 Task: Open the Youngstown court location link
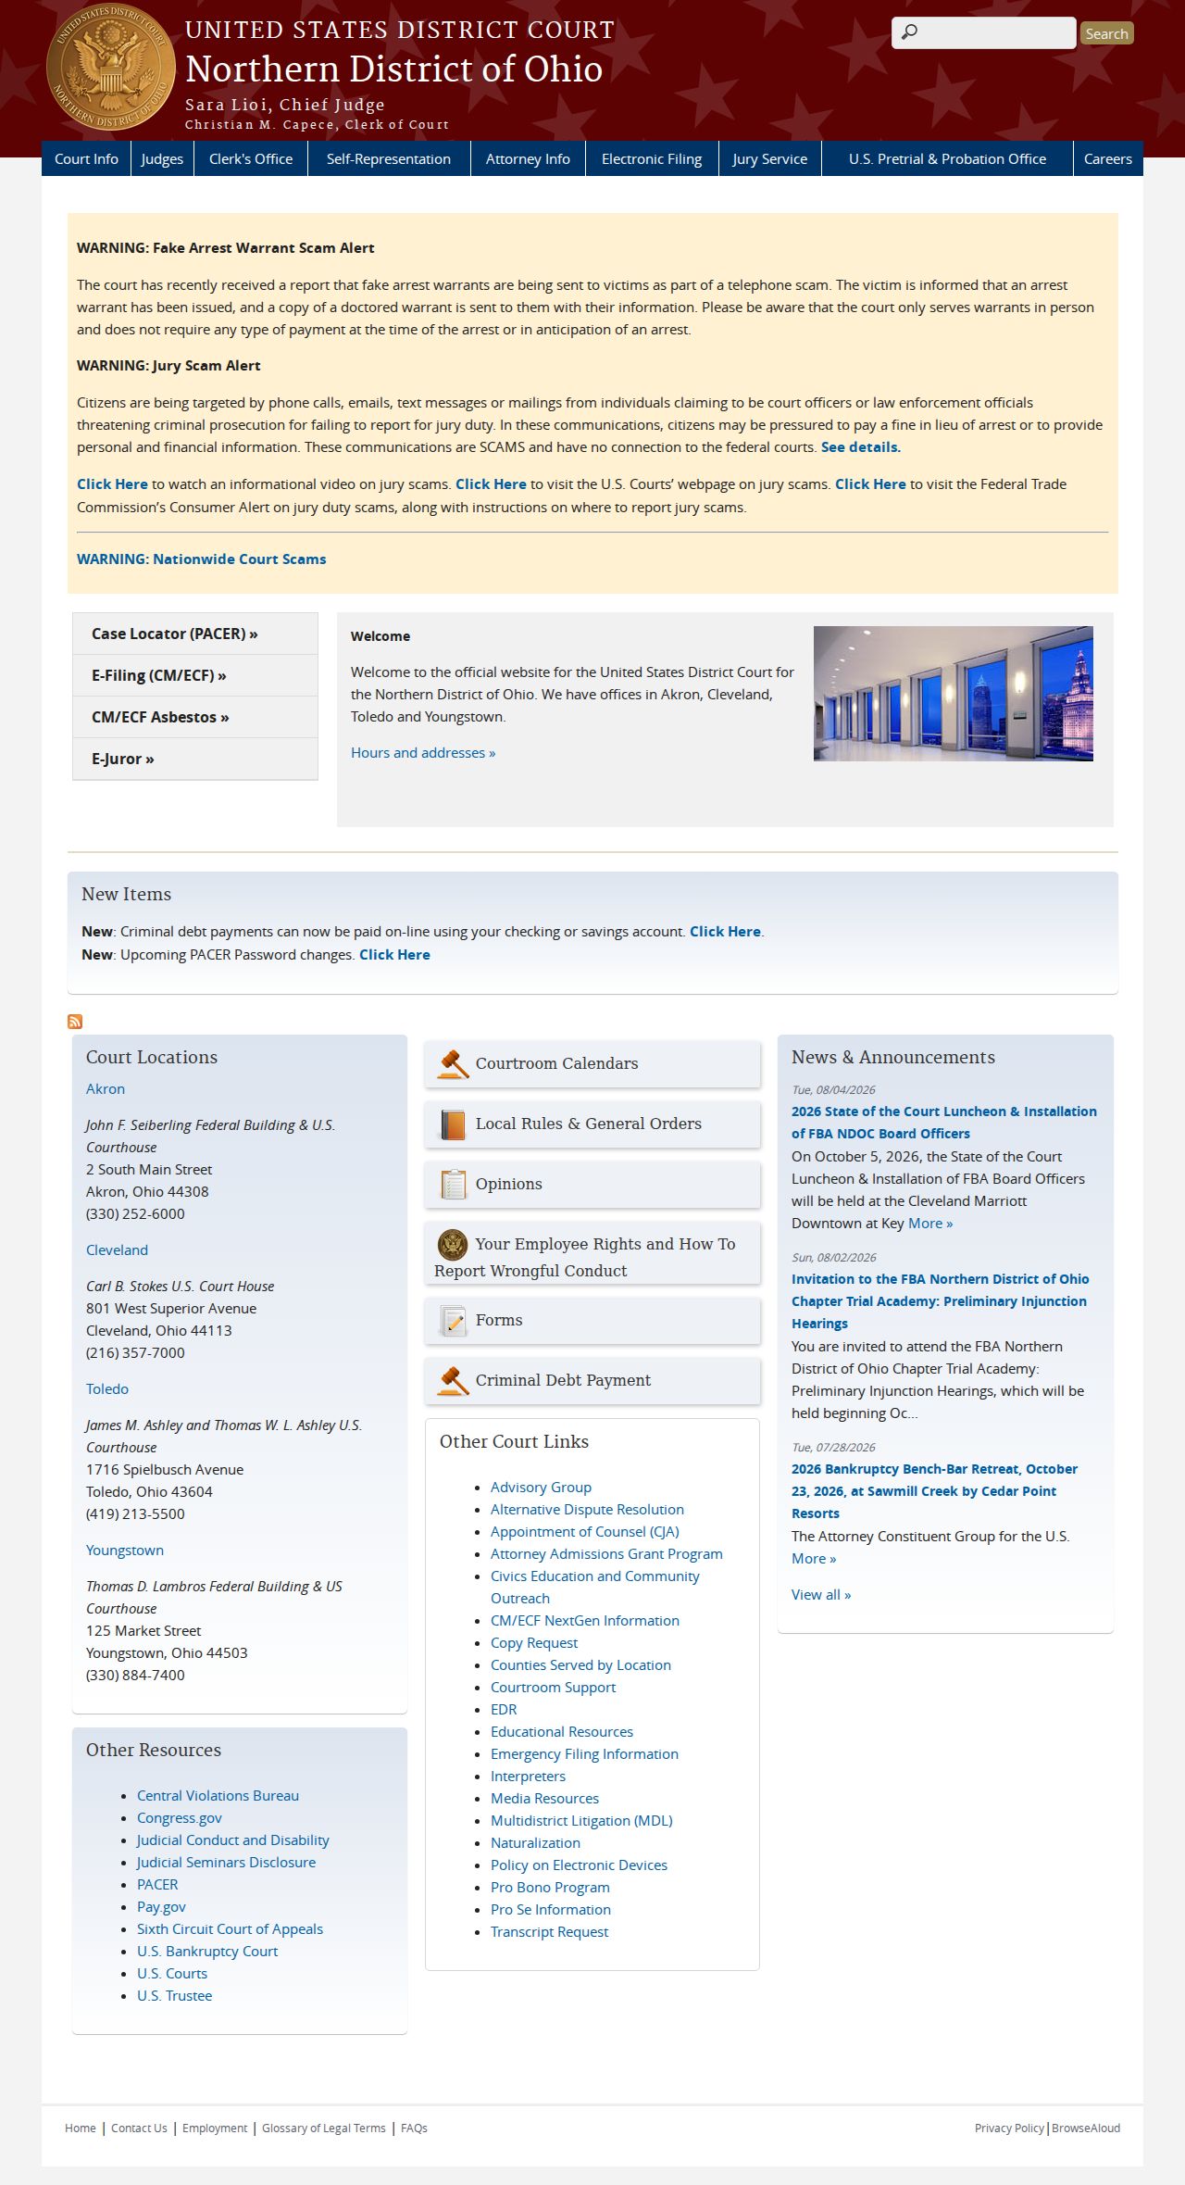[x=125, y=1551]
